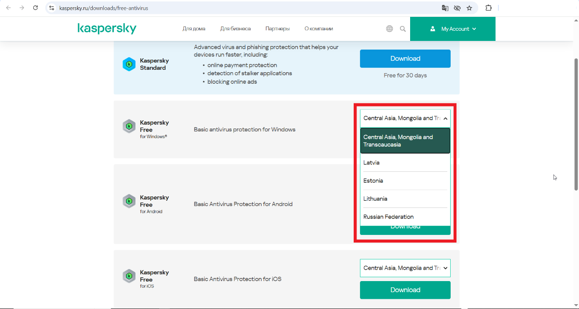Select Latvia from the region list
Viewport: 579px width, 309px height.
pos(405,163)
